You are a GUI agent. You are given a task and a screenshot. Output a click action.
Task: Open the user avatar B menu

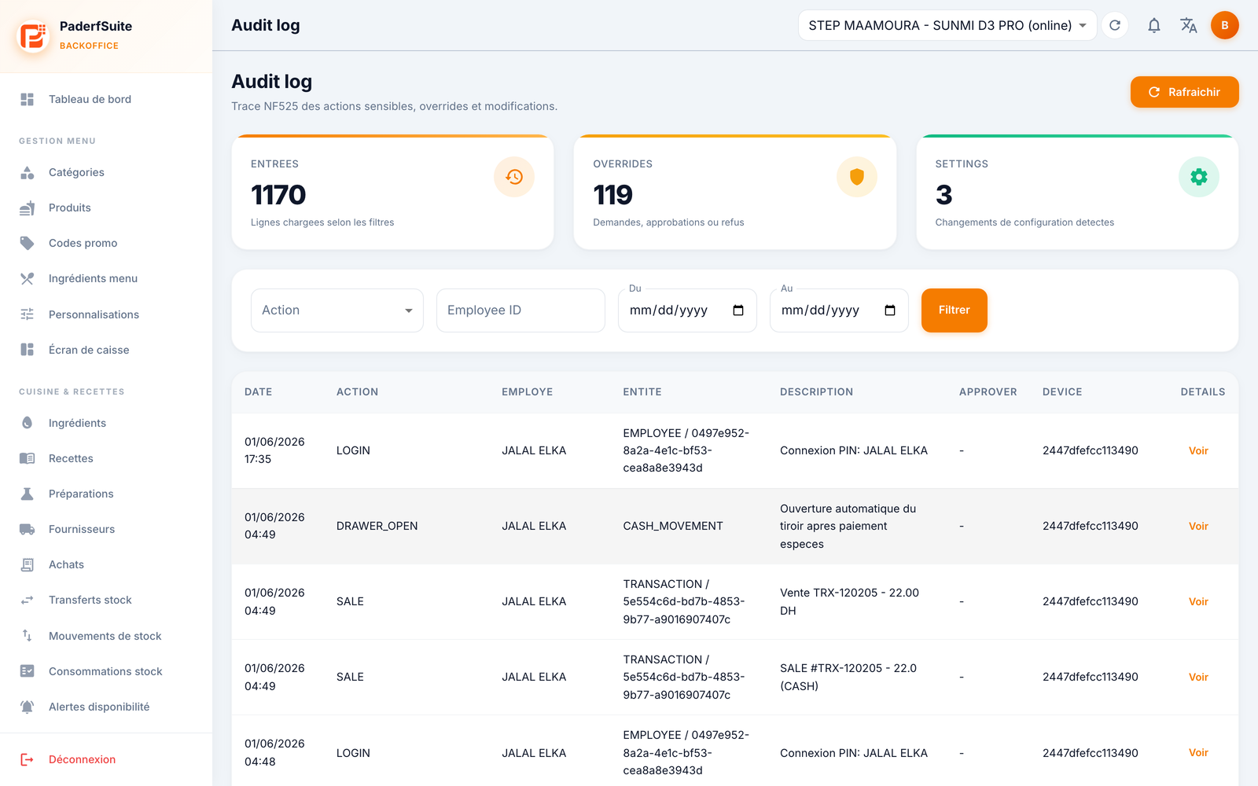(x=1224, y=25)
